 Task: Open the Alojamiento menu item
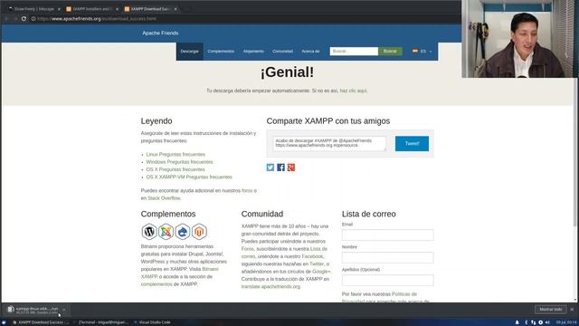click(x=253, y=52)
